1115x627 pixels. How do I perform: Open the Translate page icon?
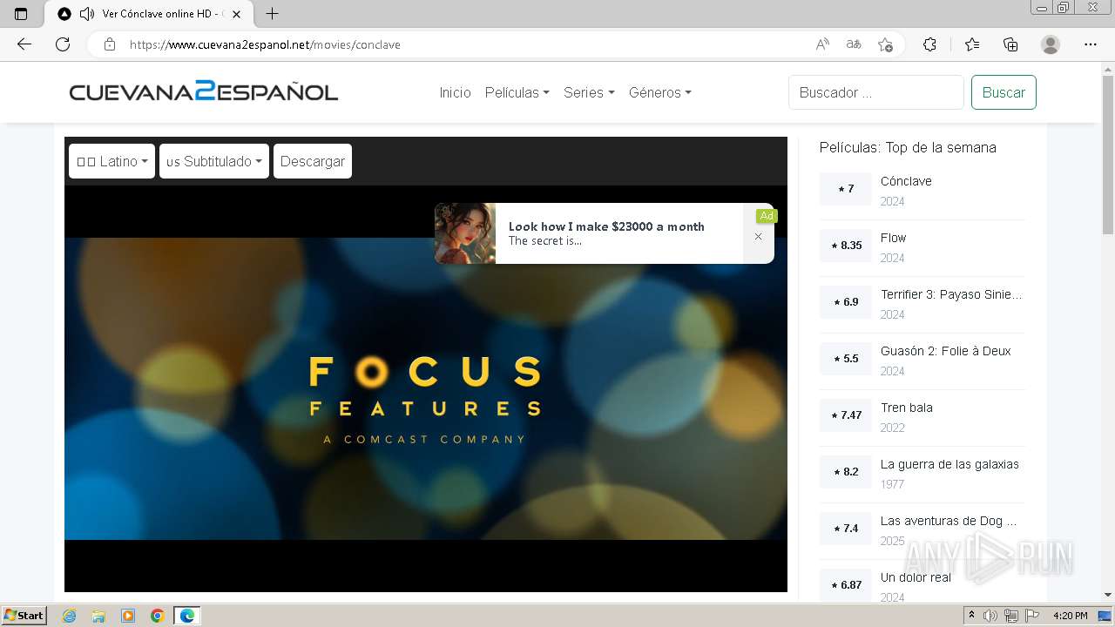[854, 44]
